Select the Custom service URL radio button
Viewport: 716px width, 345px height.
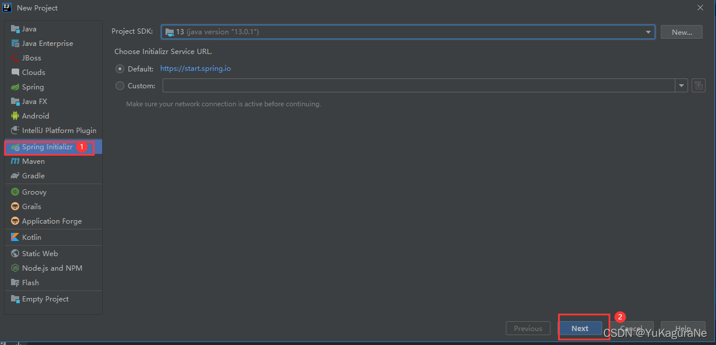(120, 86)
